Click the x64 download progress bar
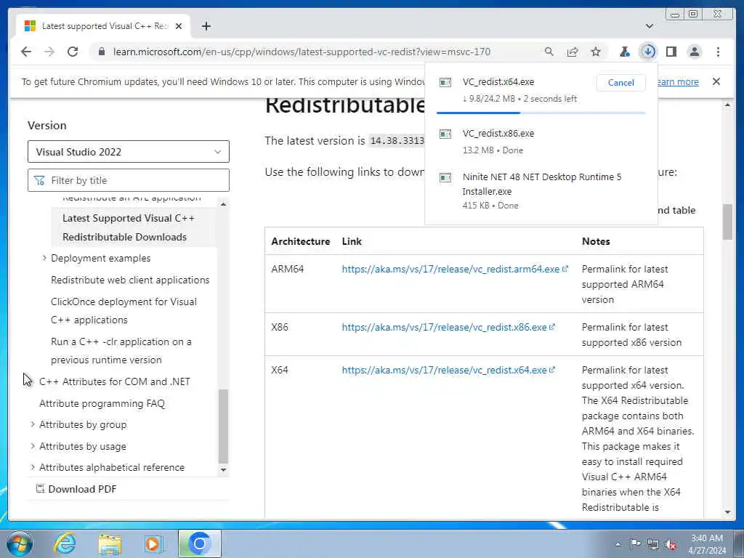Image resolution: width=744 pixels, height=558 pixels. click(x=541, y=113)
